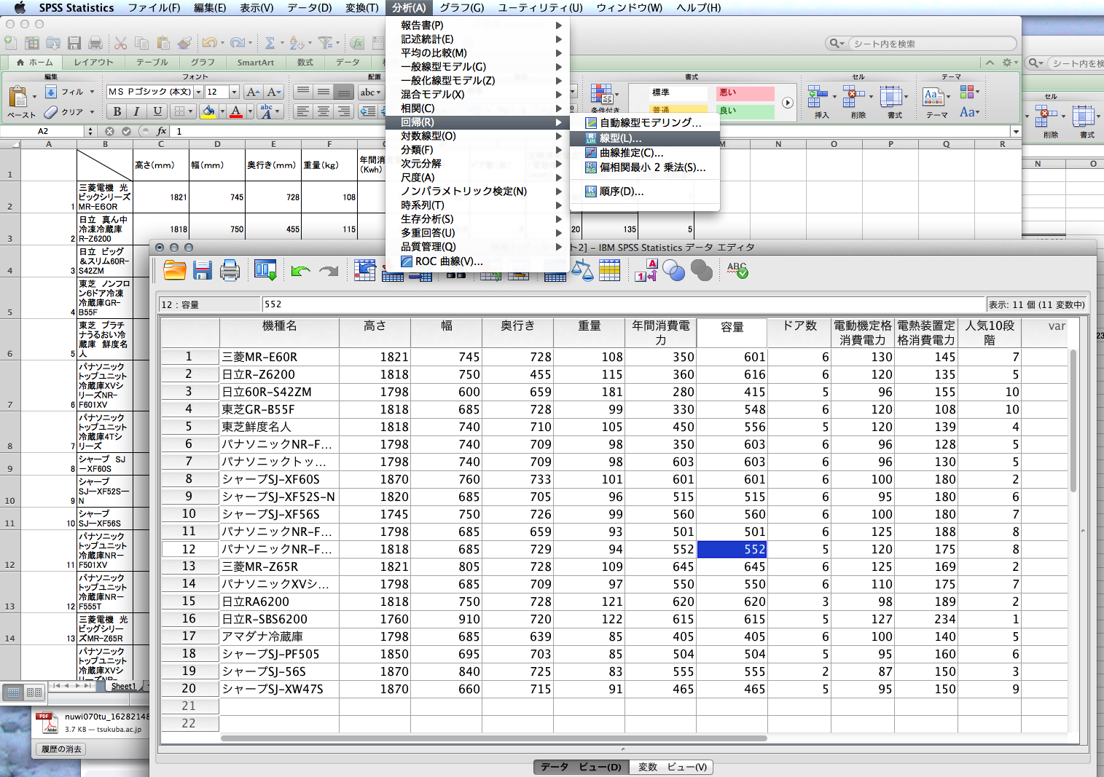This screenshot has height=777, width=1104.
Task: Toggle center alignment in Excel
Action: pos(324,111)
